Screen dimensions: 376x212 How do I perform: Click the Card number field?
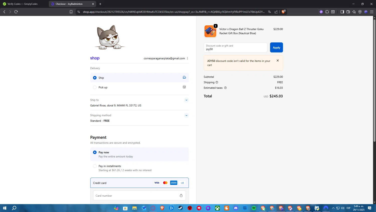tap(139, 195)
